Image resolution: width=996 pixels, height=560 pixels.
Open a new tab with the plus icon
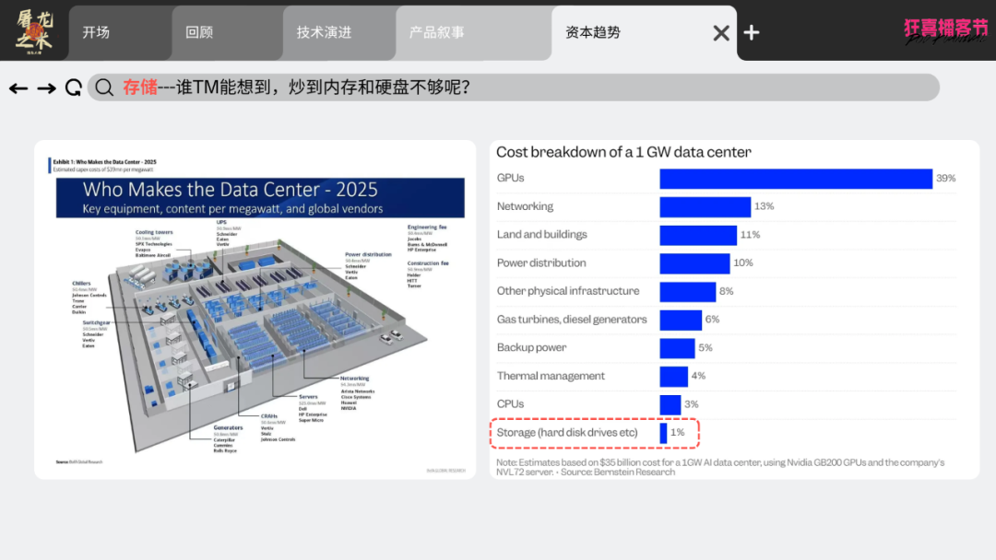click(752, 32)
